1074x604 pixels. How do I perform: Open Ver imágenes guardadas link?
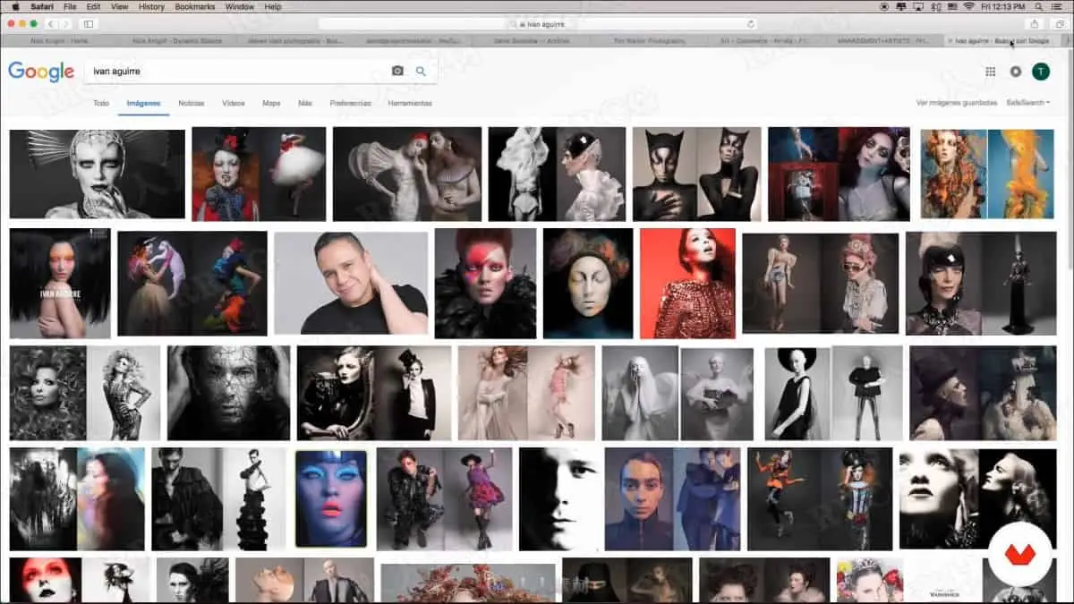(x=956, y=103)
